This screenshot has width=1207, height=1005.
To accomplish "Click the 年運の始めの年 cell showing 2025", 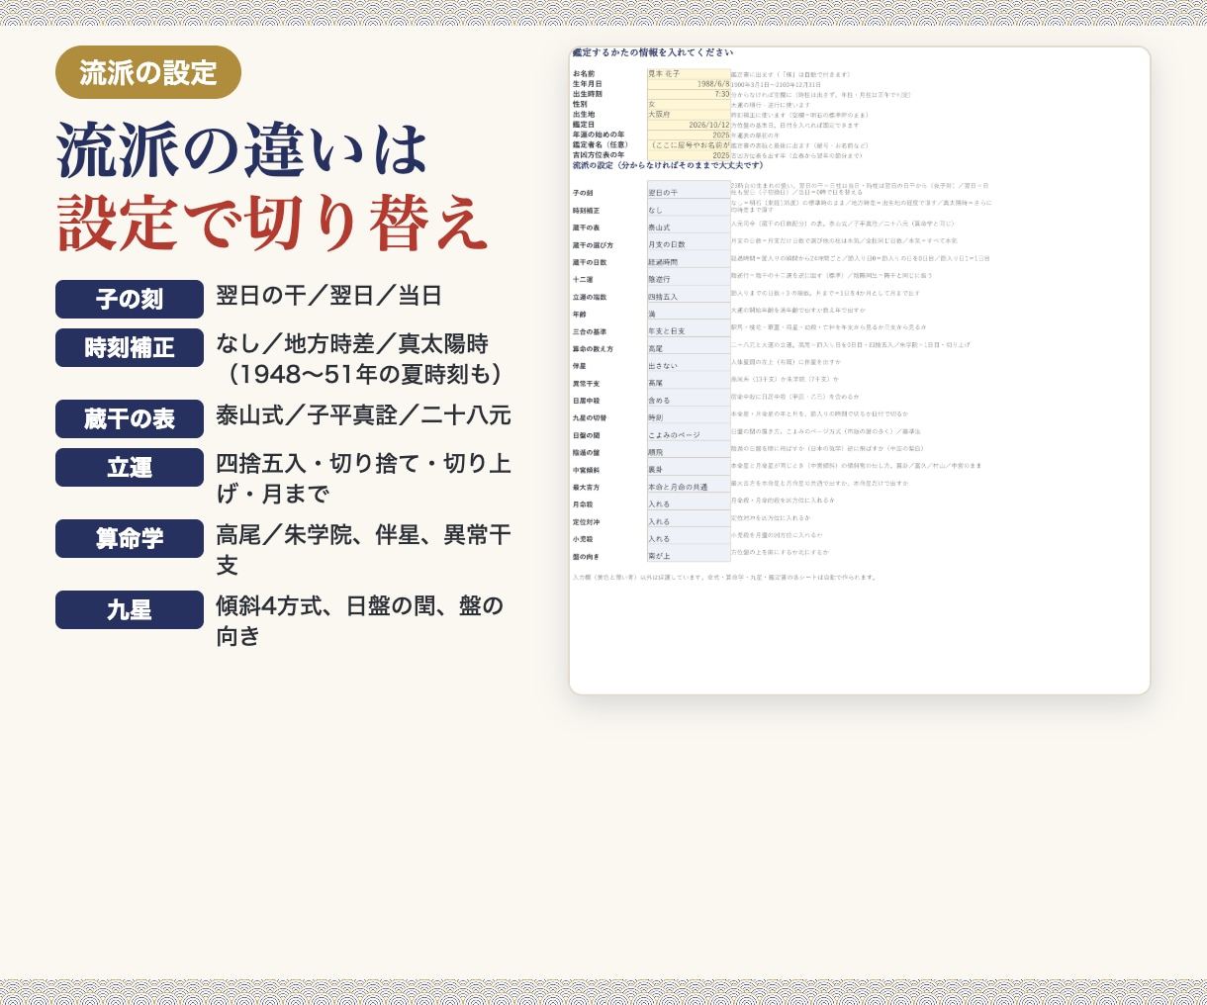I will (x=689, y=135).
